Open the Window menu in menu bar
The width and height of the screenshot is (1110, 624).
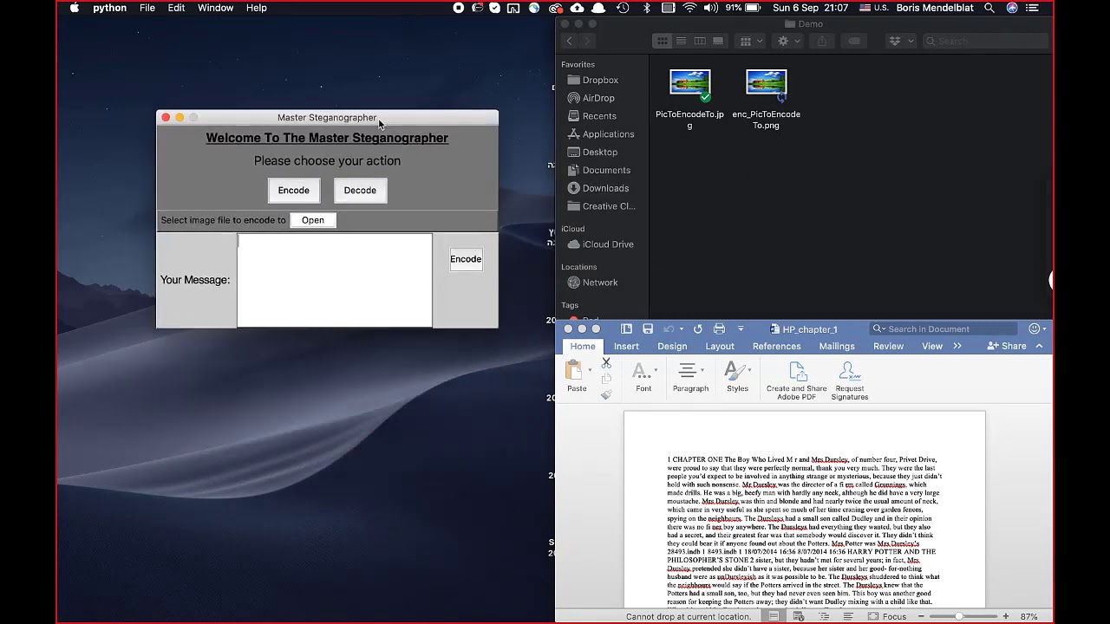[215, 8]
